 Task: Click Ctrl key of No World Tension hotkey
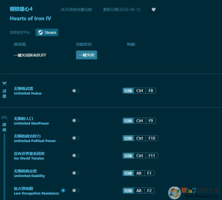coord(140,156)
